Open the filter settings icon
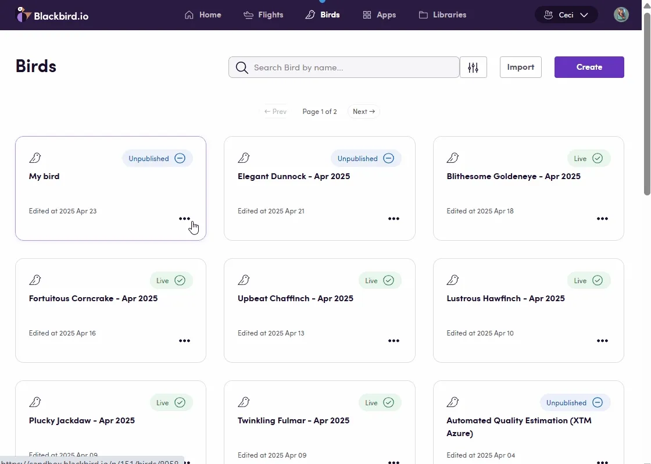The image size is (651, 464). 473,67
